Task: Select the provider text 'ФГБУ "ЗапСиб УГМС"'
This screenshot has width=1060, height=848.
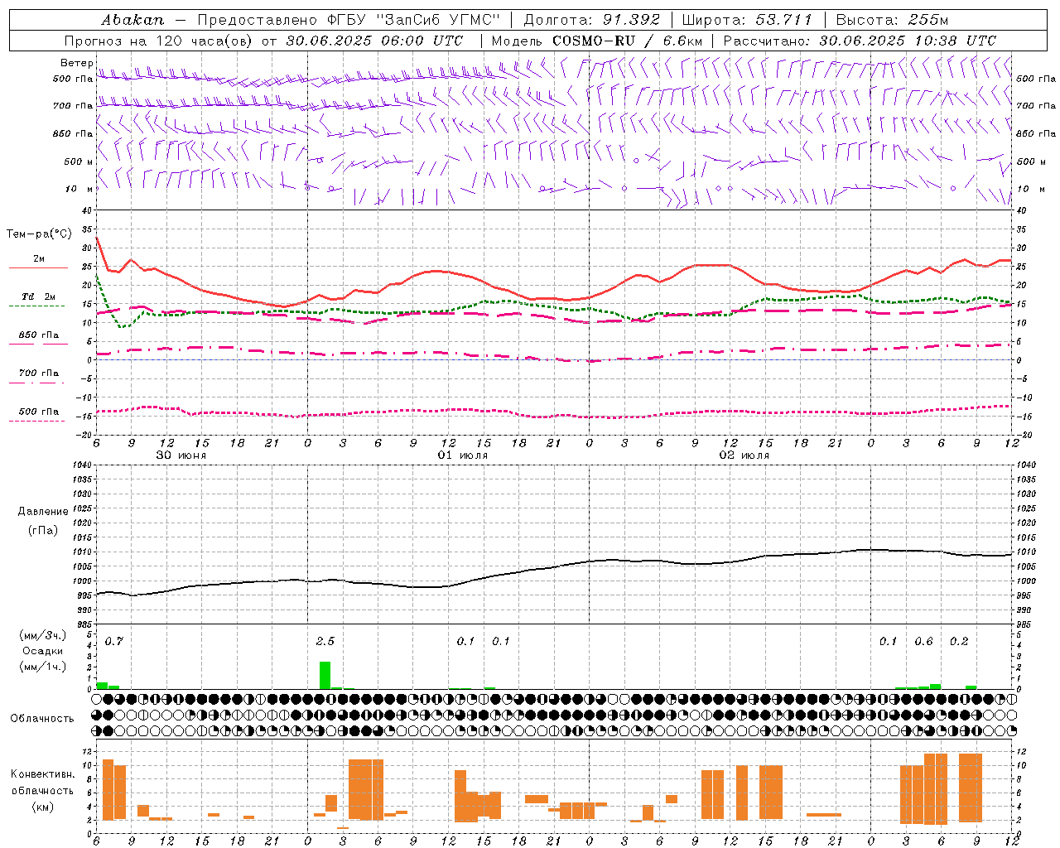Action: [x=414, y=19]
